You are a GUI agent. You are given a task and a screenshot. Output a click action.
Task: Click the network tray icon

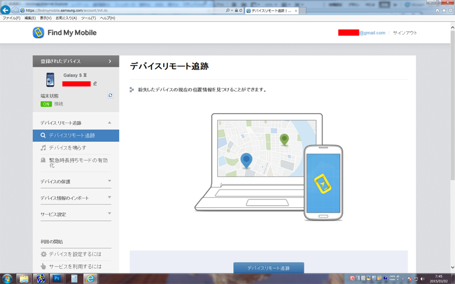[x=416, y=279]
